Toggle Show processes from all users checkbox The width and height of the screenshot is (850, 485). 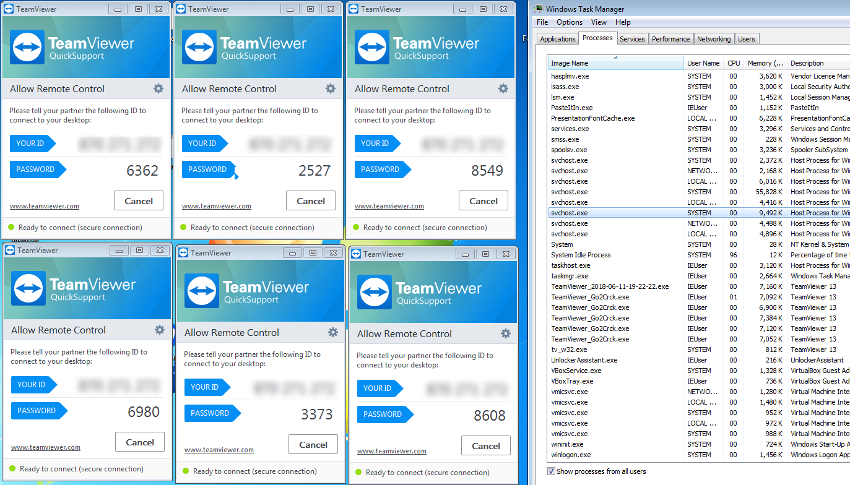[x=552, y=471]
